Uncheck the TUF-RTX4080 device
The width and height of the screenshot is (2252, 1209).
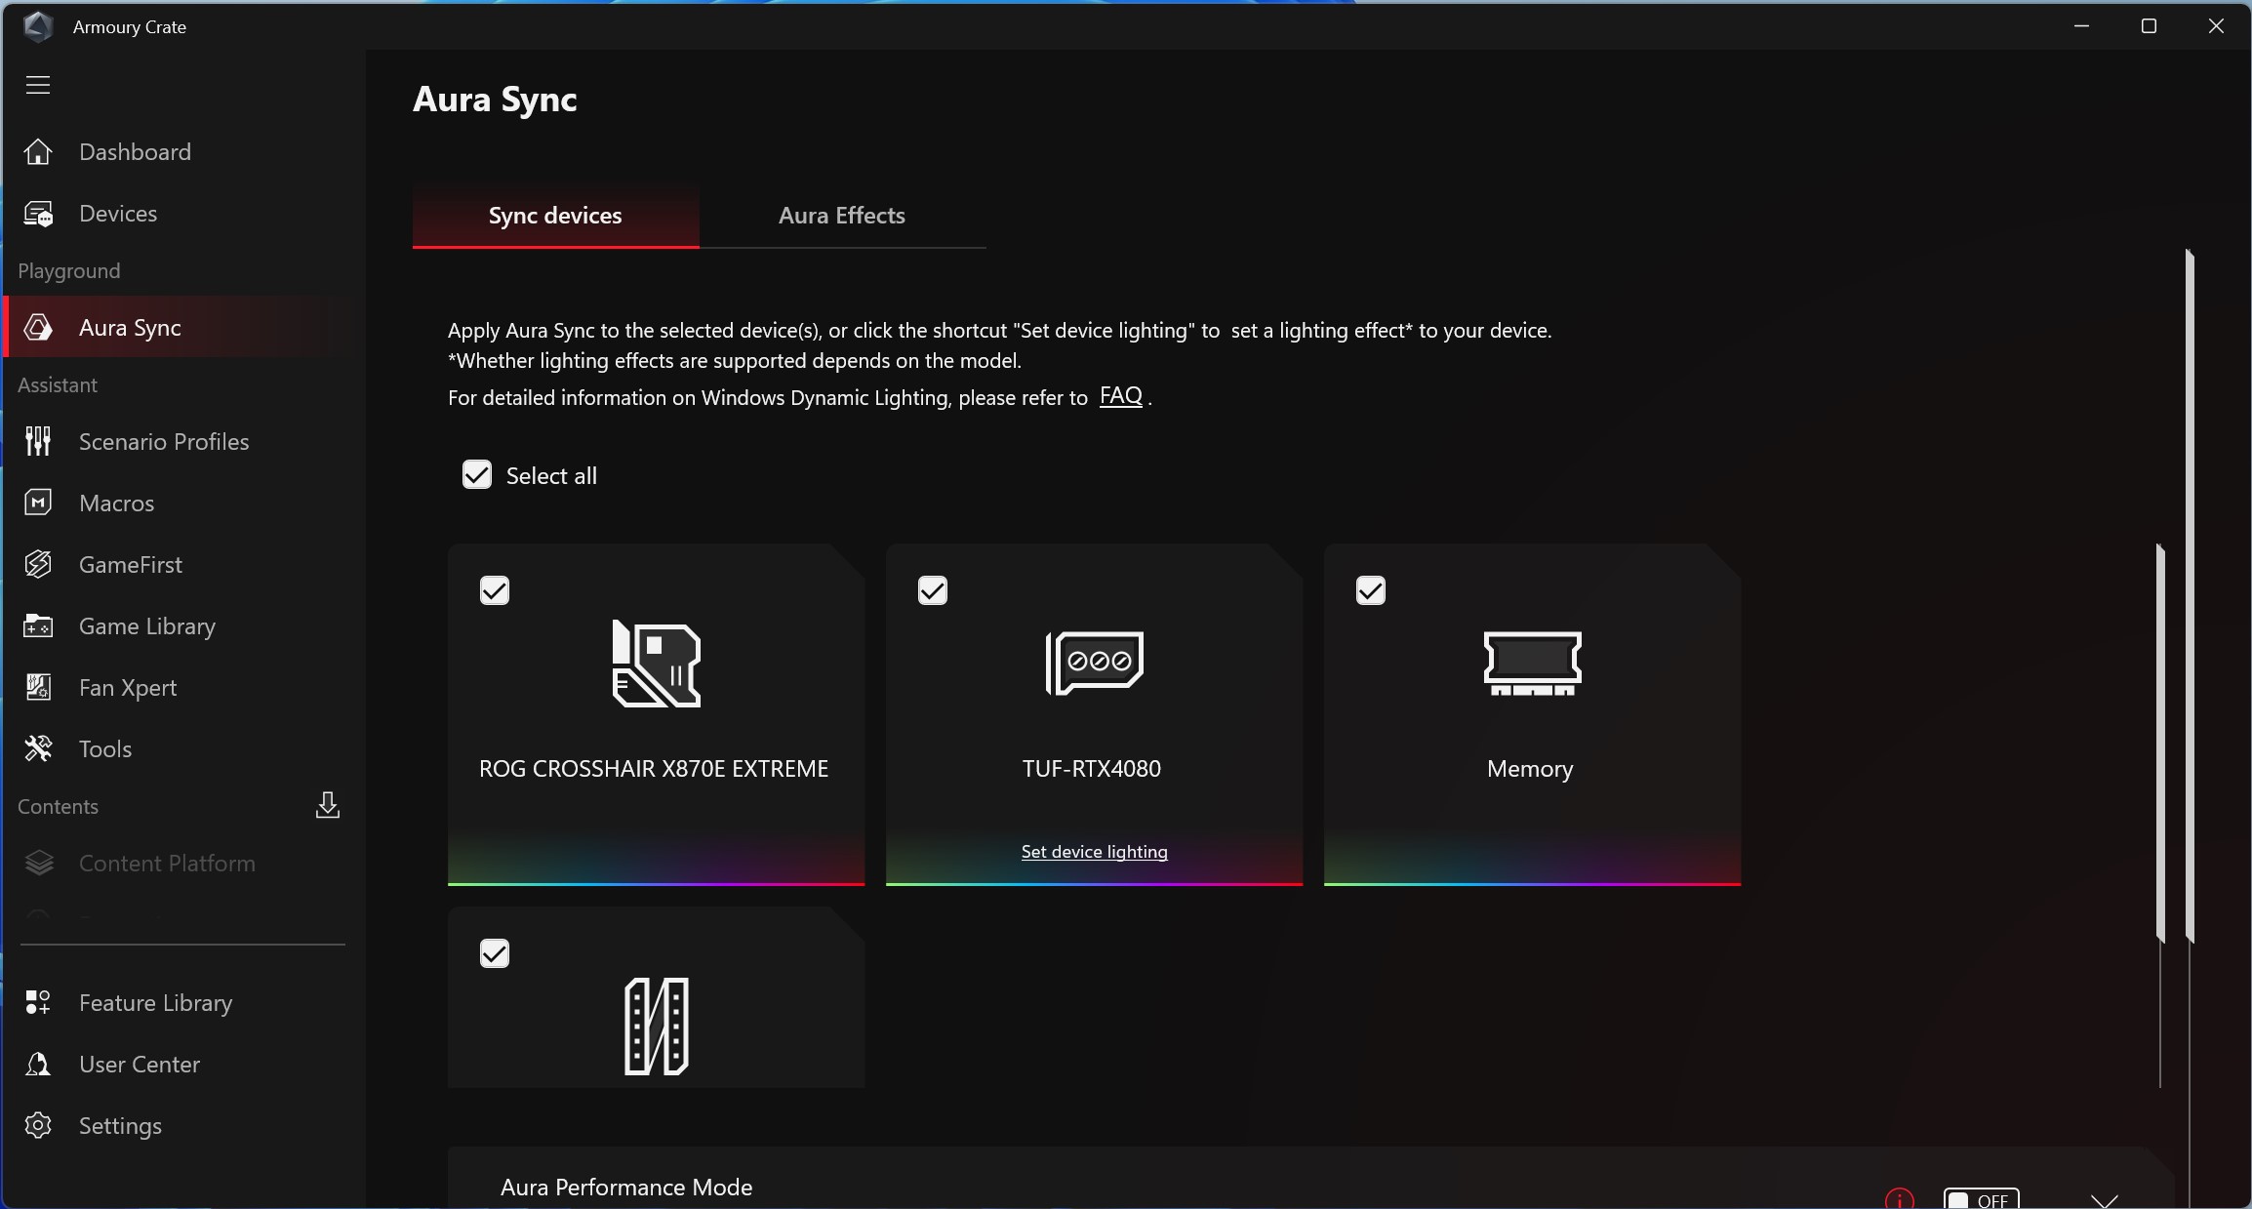click(x=931, y=590)
